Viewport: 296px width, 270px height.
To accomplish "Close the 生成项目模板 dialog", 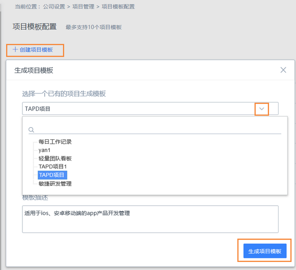I will pyautogui.click(x=283, y=70).
